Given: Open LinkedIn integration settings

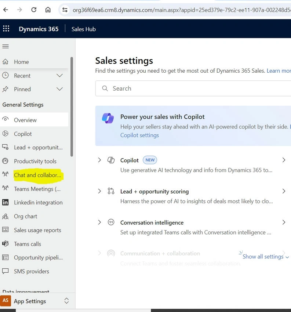Looking at the screenshot, I should tap(34, 202).
